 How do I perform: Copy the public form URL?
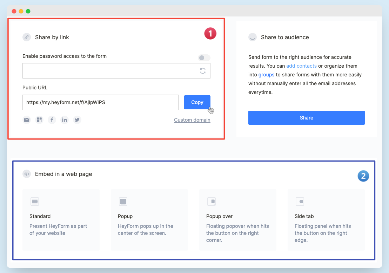[197, 102]
